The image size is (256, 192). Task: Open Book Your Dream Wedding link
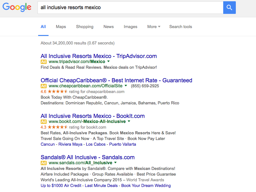[x=146, y=186]
